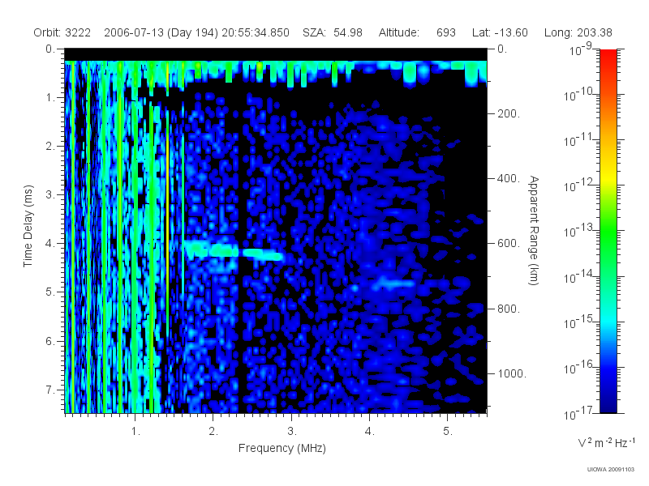Click the Lat: -13.60 label

coord(500,32)
